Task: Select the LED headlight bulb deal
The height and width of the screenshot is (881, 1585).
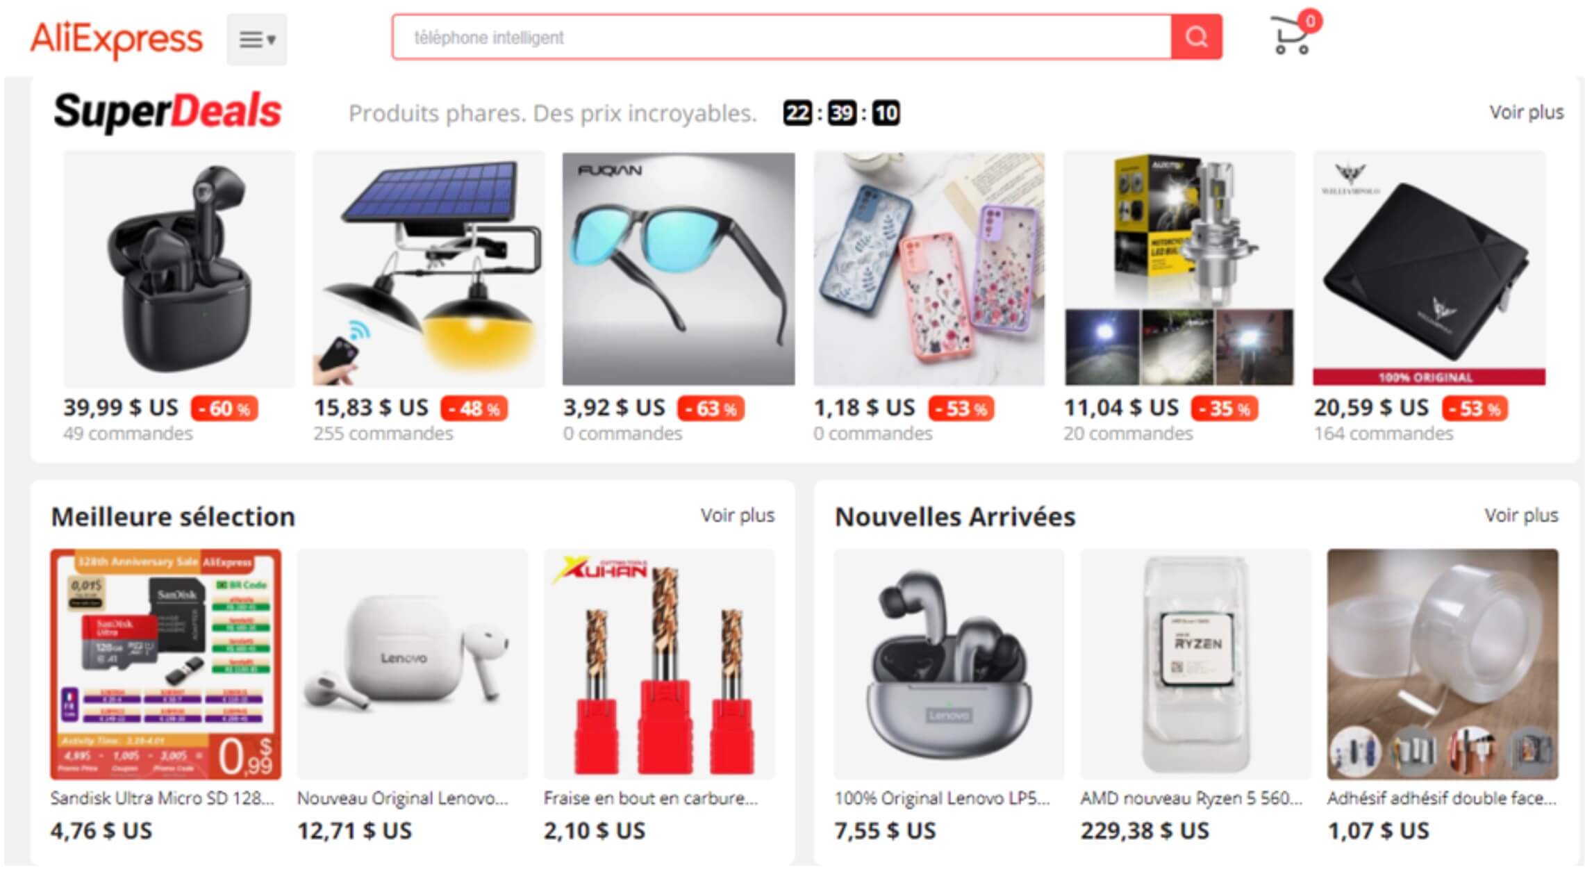Action: click(x=1179, y=269)
